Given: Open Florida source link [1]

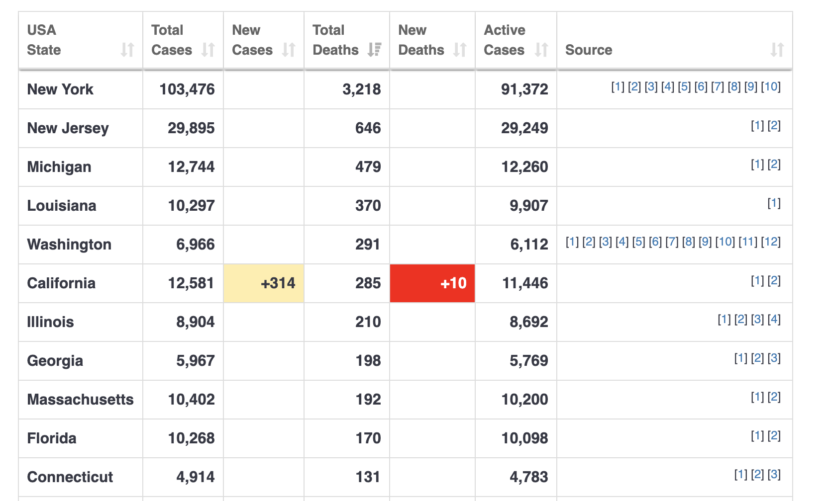Looking at the screenshot, I should coord(757,435).
